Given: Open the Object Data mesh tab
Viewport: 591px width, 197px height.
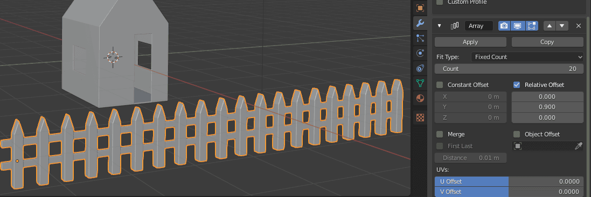Looking at the screenshot, I should point(420,83).
